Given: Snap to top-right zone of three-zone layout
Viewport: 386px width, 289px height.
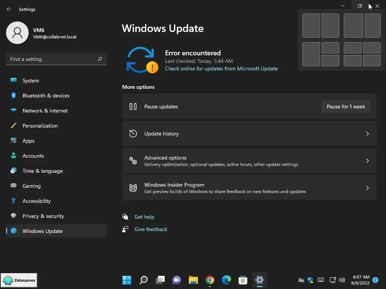Looking at the screenshot, I should coord(330,48).
